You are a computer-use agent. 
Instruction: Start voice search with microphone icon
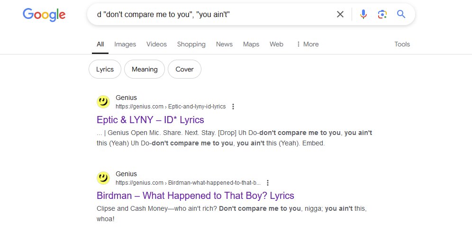[x=363, y=14]
